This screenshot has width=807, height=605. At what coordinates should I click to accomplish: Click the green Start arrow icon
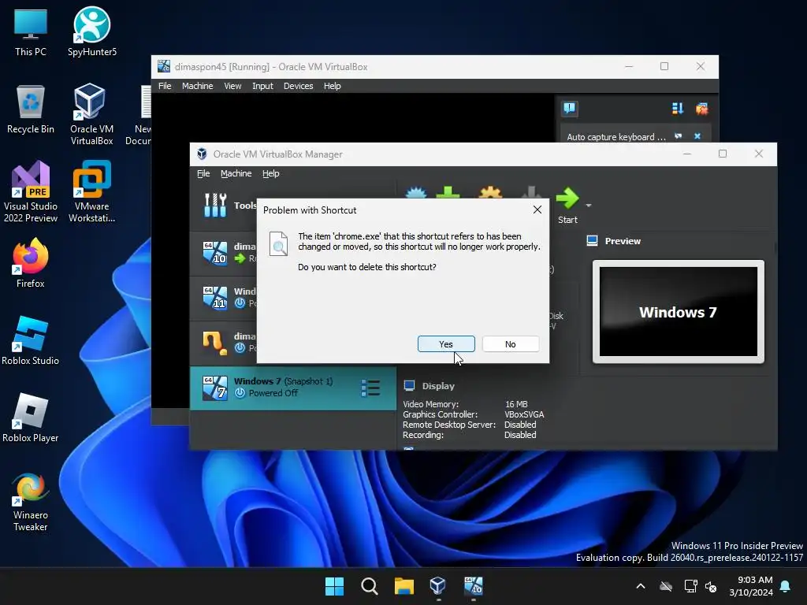pos(567,199)
